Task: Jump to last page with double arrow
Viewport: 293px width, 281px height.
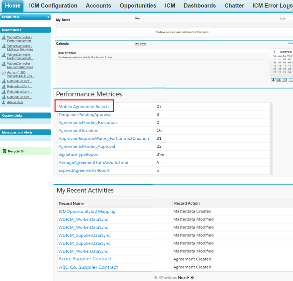Action: [192, 277]
